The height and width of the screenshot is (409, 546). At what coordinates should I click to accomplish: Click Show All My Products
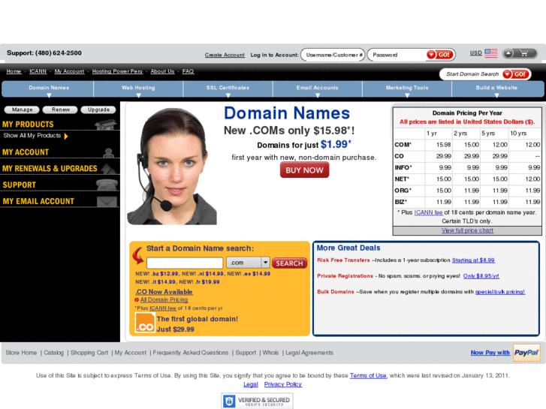pos(32,136)
